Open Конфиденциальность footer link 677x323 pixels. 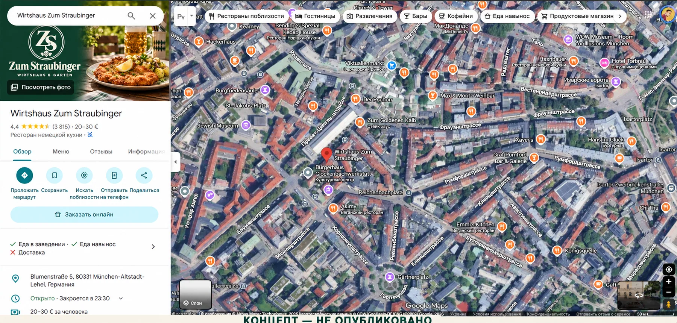coord(548,314)
